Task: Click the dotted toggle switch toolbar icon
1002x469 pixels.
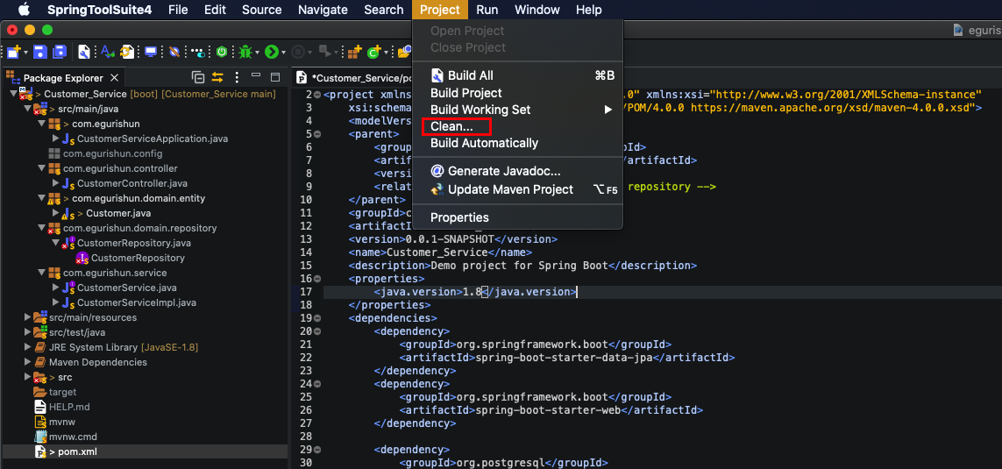Action: pyautogui.click(x=198, y=53)
